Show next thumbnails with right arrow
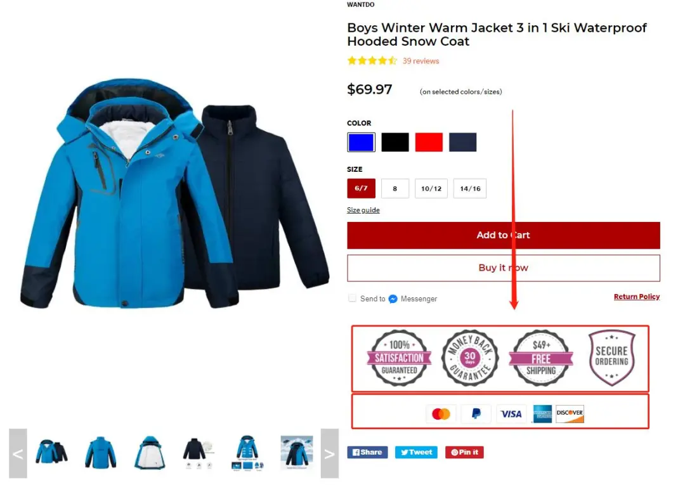Image resolution: width=685 pixels, height=485 pixels. [329, 453]
